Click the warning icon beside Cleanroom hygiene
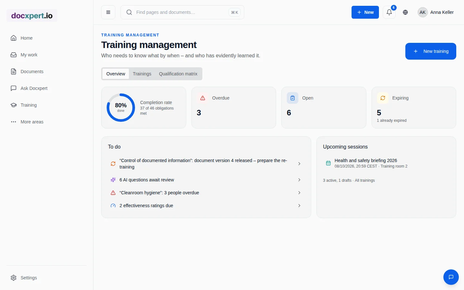The height and width of the screenshot is (290, 464). (113, 193)
